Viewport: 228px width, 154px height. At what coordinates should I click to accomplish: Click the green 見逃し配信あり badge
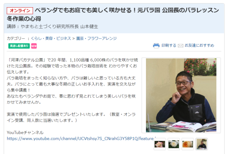(19, 46)
